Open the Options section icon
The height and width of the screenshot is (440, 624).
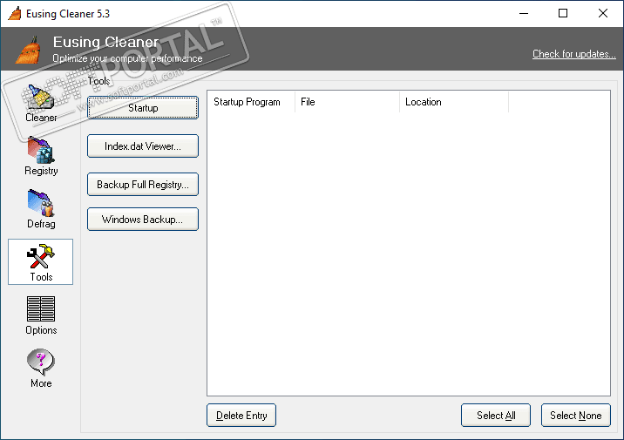click(41, 308)
